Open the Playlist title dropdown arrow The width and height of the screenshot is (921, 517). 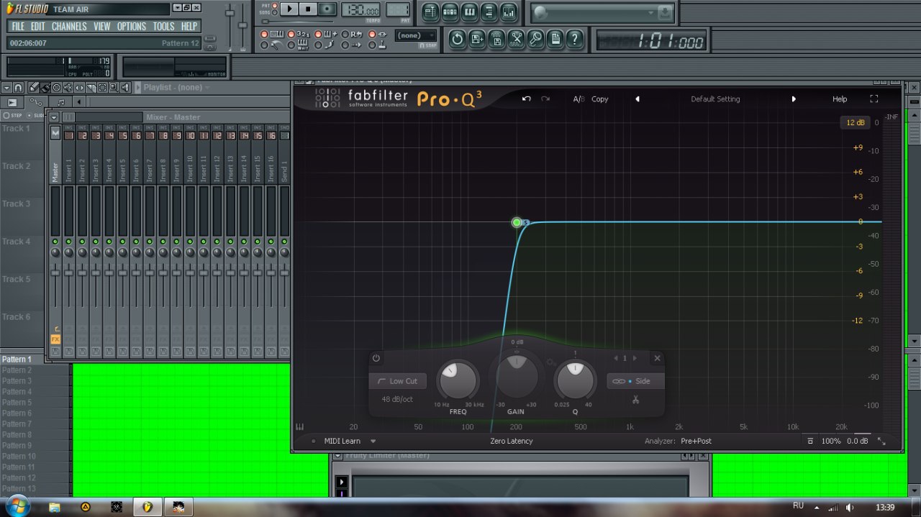tap(207, 88)
